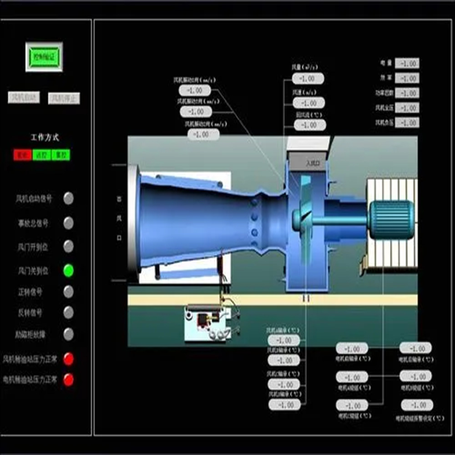The height and width of the screenshot is (455, 455).
Task: Click the 风量 (m³/s) label
Action: pyautogui.click(x=304, y=67)
